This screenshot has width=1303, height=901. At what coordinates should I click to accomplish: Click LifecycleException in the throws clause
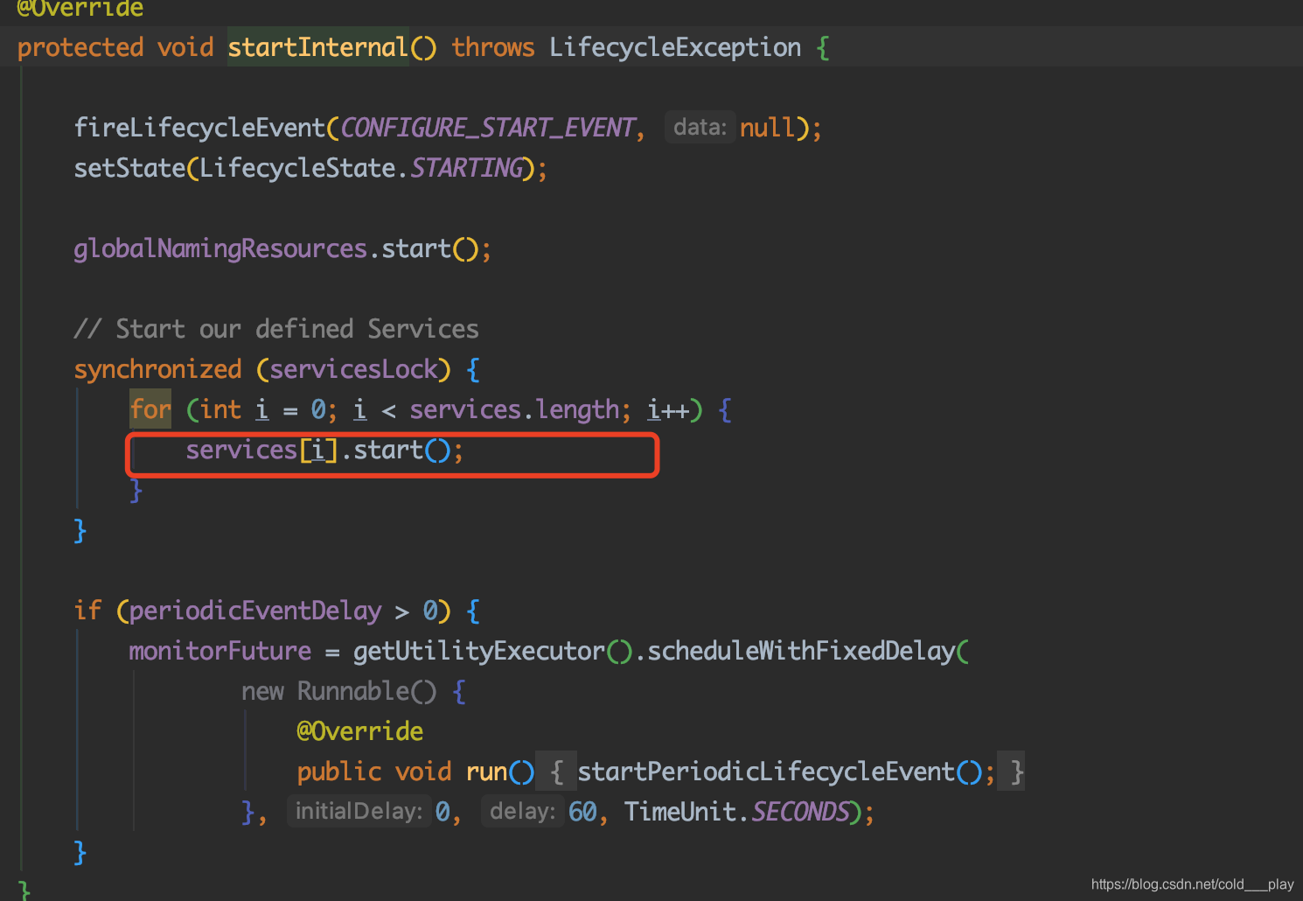(675, 47)
